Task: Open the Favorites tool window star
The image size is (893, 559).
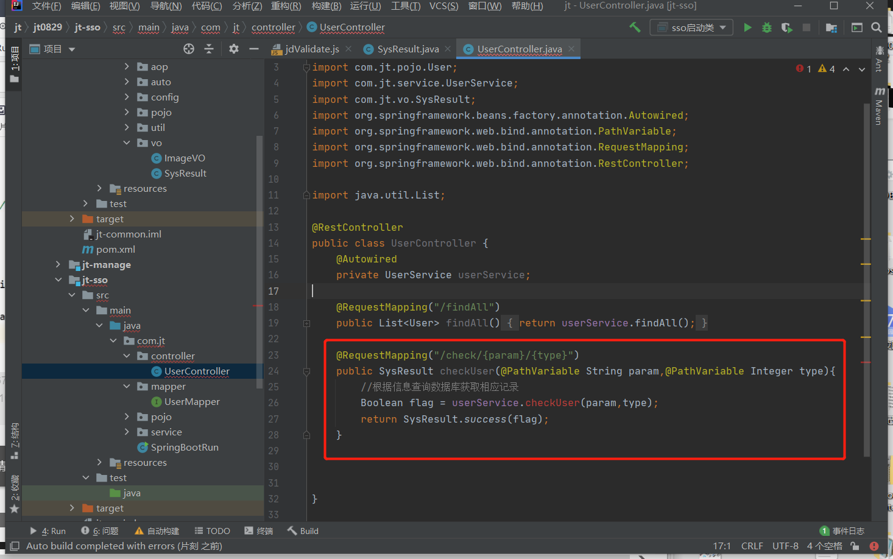Action: [15, 509]
